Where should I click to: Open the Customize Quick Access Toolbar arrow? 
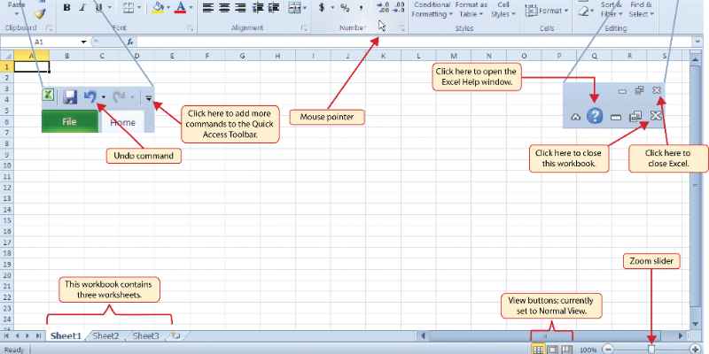(148, 97)
